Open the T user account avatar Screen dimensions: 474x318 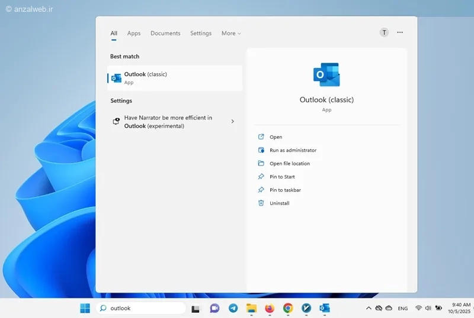click(x=384, y=33)
